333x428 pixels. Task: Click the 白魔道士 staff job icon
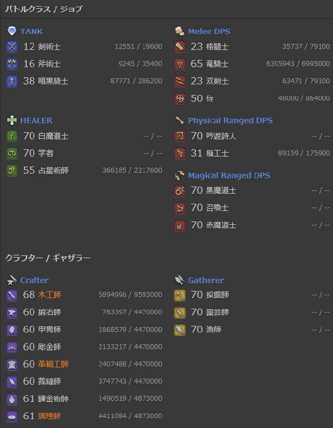click(12, 136)
